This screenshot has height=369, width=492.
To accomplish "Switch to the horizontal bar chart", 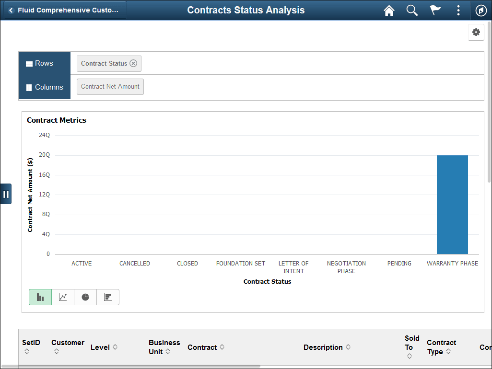I will pos(107,297).
